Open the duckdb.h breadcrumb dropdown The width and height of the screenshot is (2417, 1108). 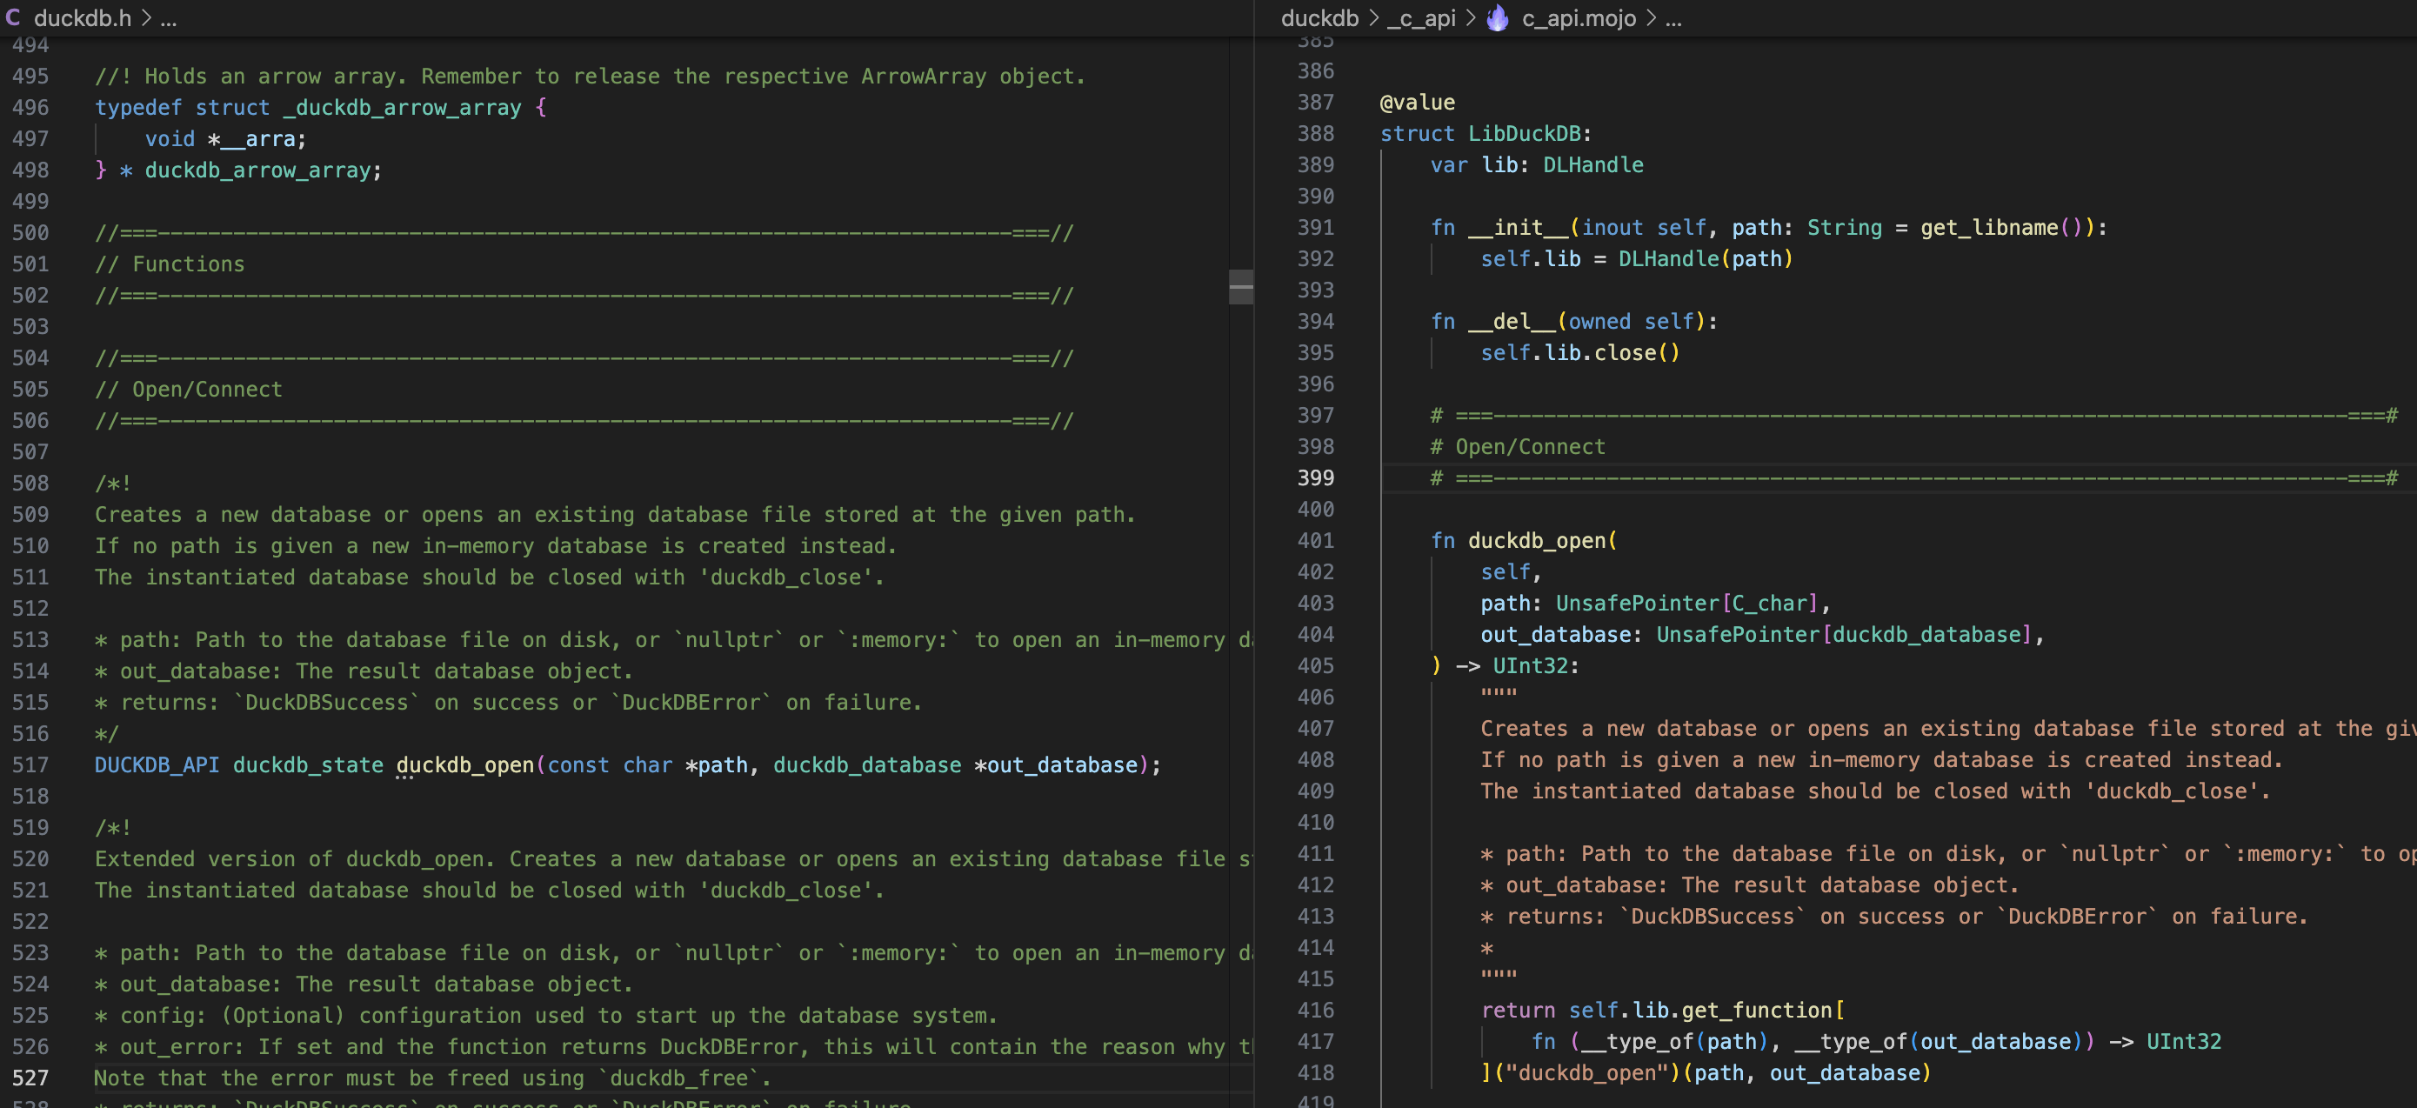83,17
